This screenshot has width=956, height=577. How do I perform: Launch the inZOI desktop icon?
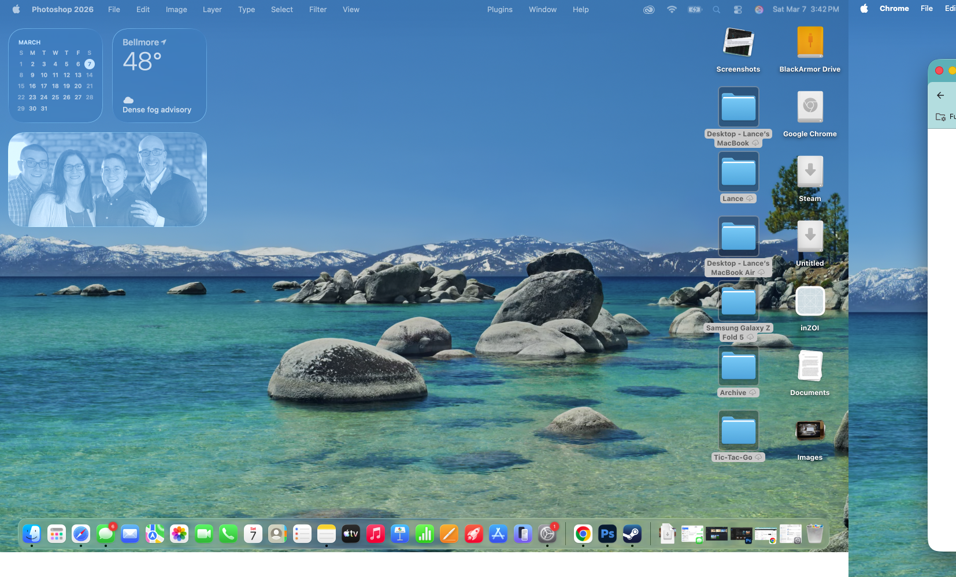[810, 301]
